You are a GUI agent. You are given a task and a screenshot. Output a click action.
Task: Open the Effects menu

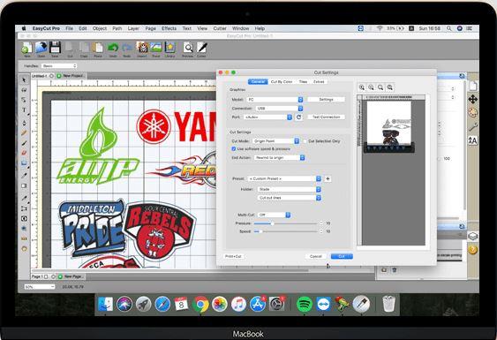169,28
